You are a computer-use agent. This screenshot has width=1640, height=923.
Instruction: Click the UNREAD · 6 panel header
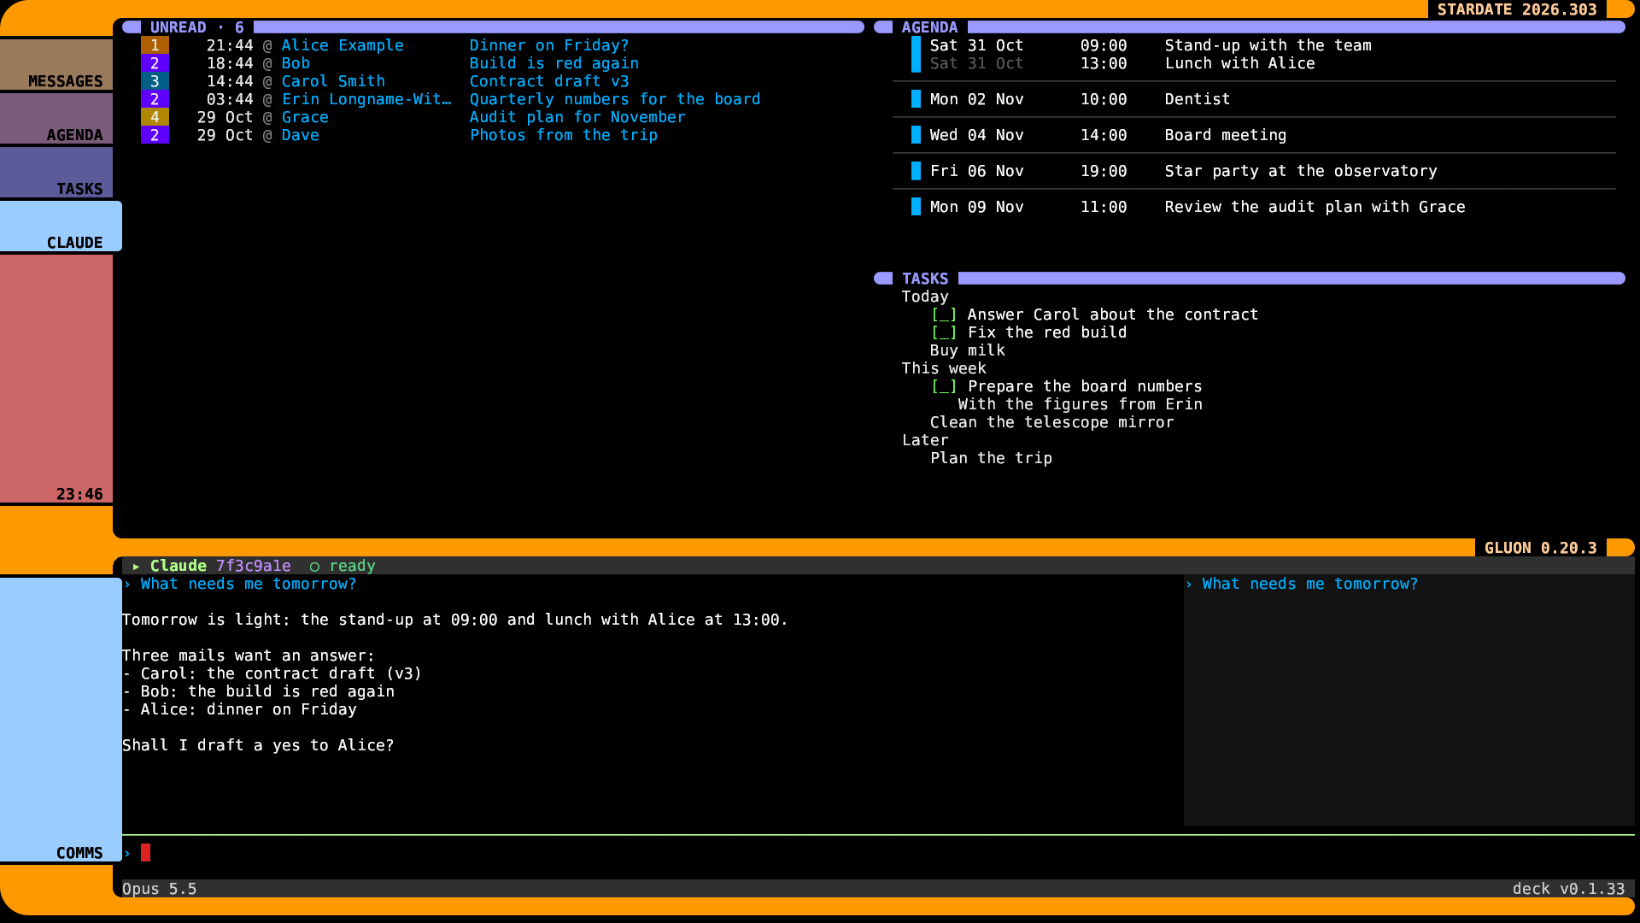pyautogui.click(x=197, y=27)
